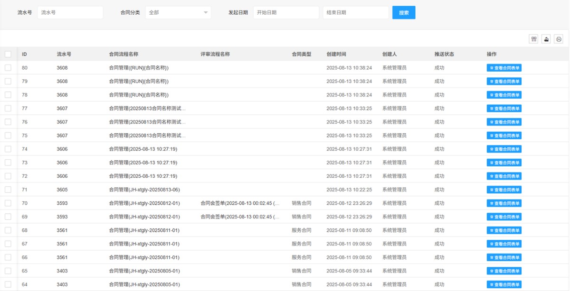
Task: View contract form for ID 69
Action: pyautogui.click(x=504, y=217)
